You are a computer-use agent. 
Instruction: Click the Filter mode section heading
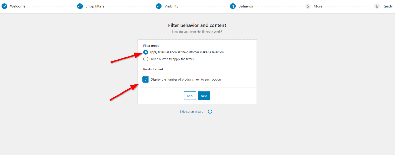[151, 45]
